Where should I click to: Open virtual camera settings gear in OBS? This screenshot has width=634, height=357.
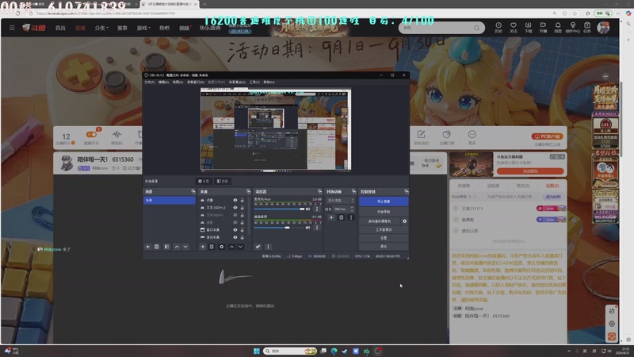point(404,221)
